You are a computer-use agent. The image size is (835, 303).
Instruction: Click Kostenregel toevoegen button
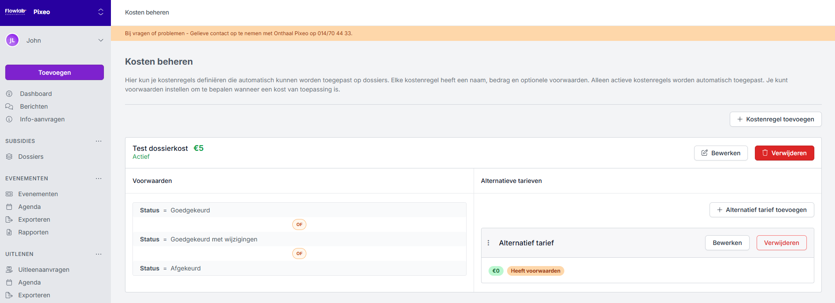click(776, 119)
